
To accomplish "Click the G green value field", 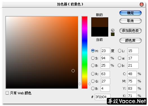I will (x=105, y=81).
